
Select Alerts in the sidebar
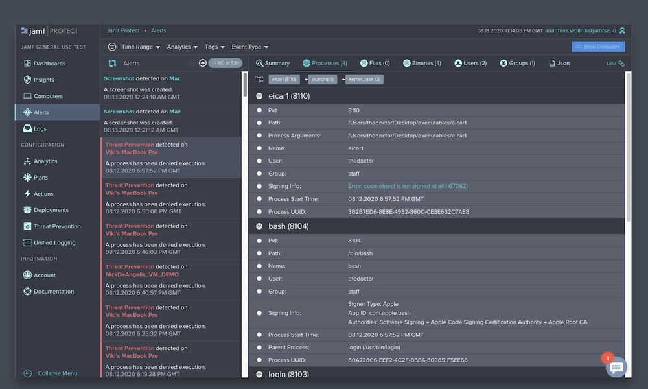(58, 112)
